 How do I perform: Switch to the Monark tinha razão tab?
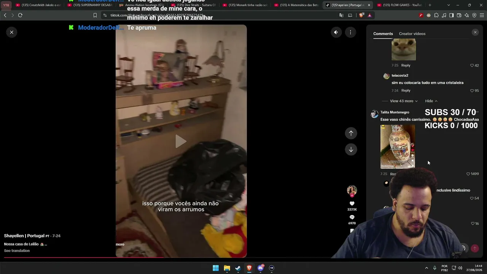[245, 5]
